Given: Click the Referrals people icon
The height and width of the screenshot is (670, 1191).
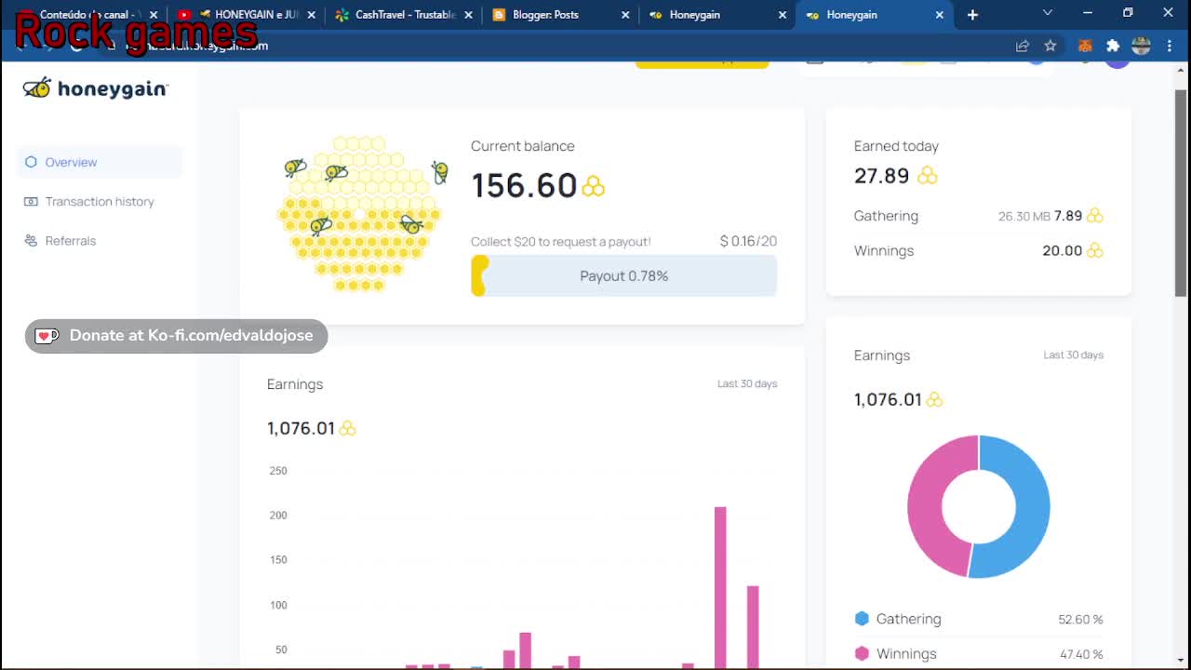Looking at the screenshot, I should point(31,240).
